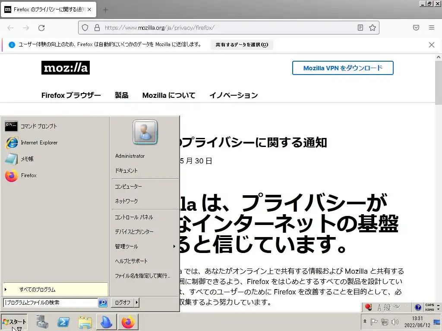This screenshot has height=331, width=442.
Task: Click the tracking protection shield icon
Action: pyautogui.click(x=85, y=28)
